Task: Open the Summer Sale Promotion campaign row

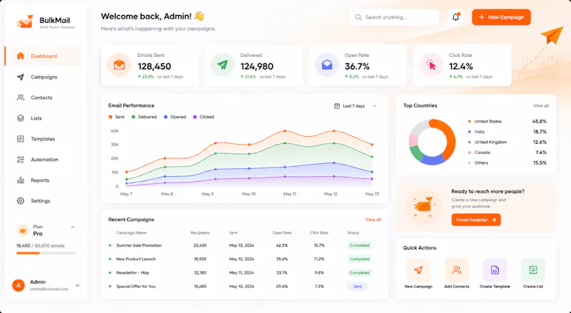Action: pos(244,245)
